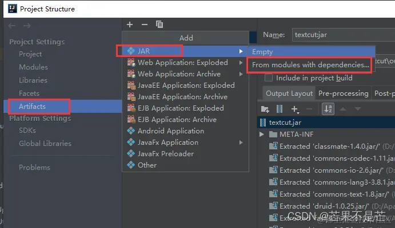Select Extracted 'classmate-1.4.0.jar/' row
Image resolution: width=395 pixels, height=228 pixels.
[x=326, y=146]
